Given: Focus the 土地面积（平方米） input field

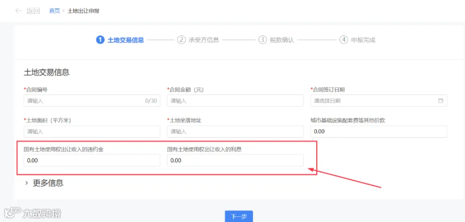Looking at the screenshot, I should coord(92,131).
